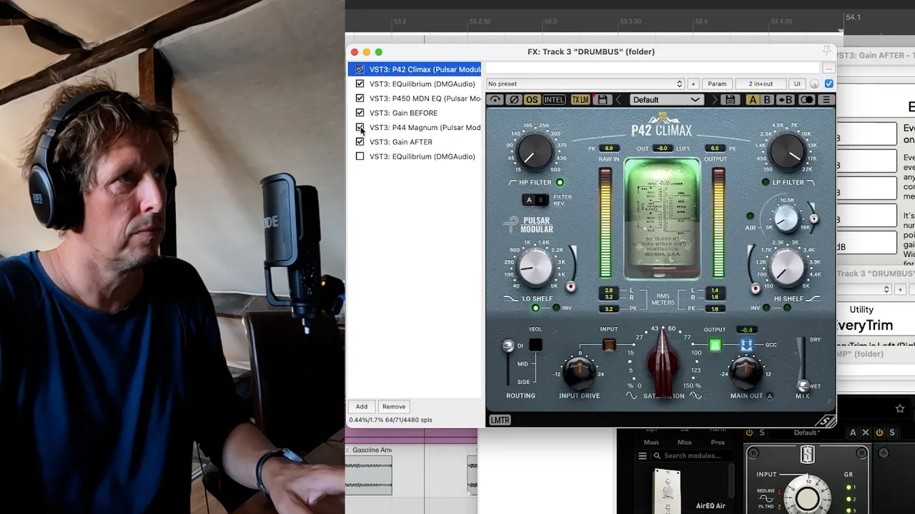Uncheck Gain BEFORE checkbox

(x=360, y=113)
